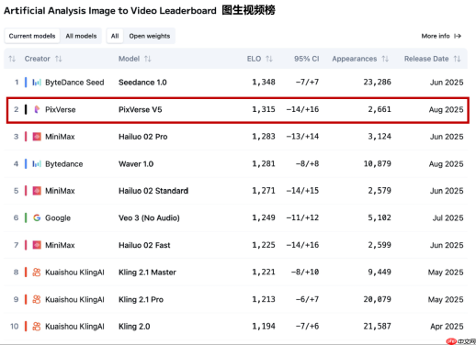Click the KlingAI logo in Kling 2.1 Master row

pyautogui.click(x=37, y=273)
